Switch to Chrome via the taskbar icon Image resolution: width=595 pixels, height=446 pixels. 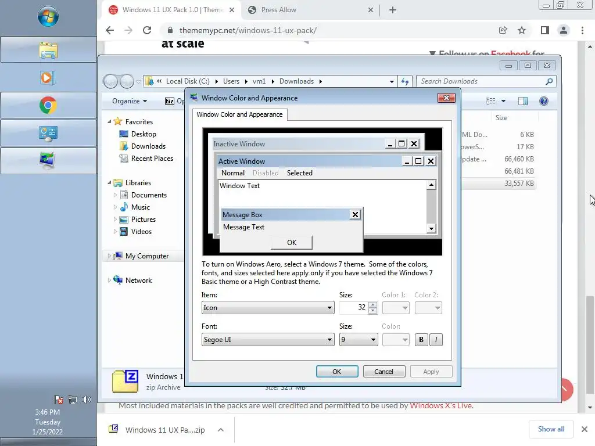[x=48, y=106]
